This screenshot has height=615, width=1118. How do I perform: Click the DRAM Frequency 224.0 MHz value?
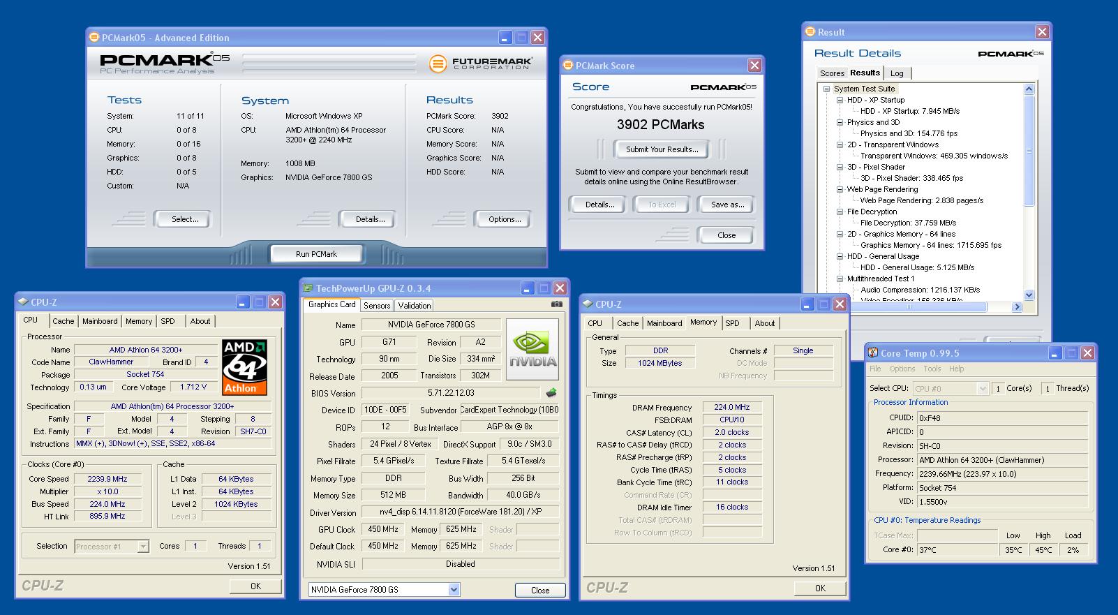click(x=732, y=407)
